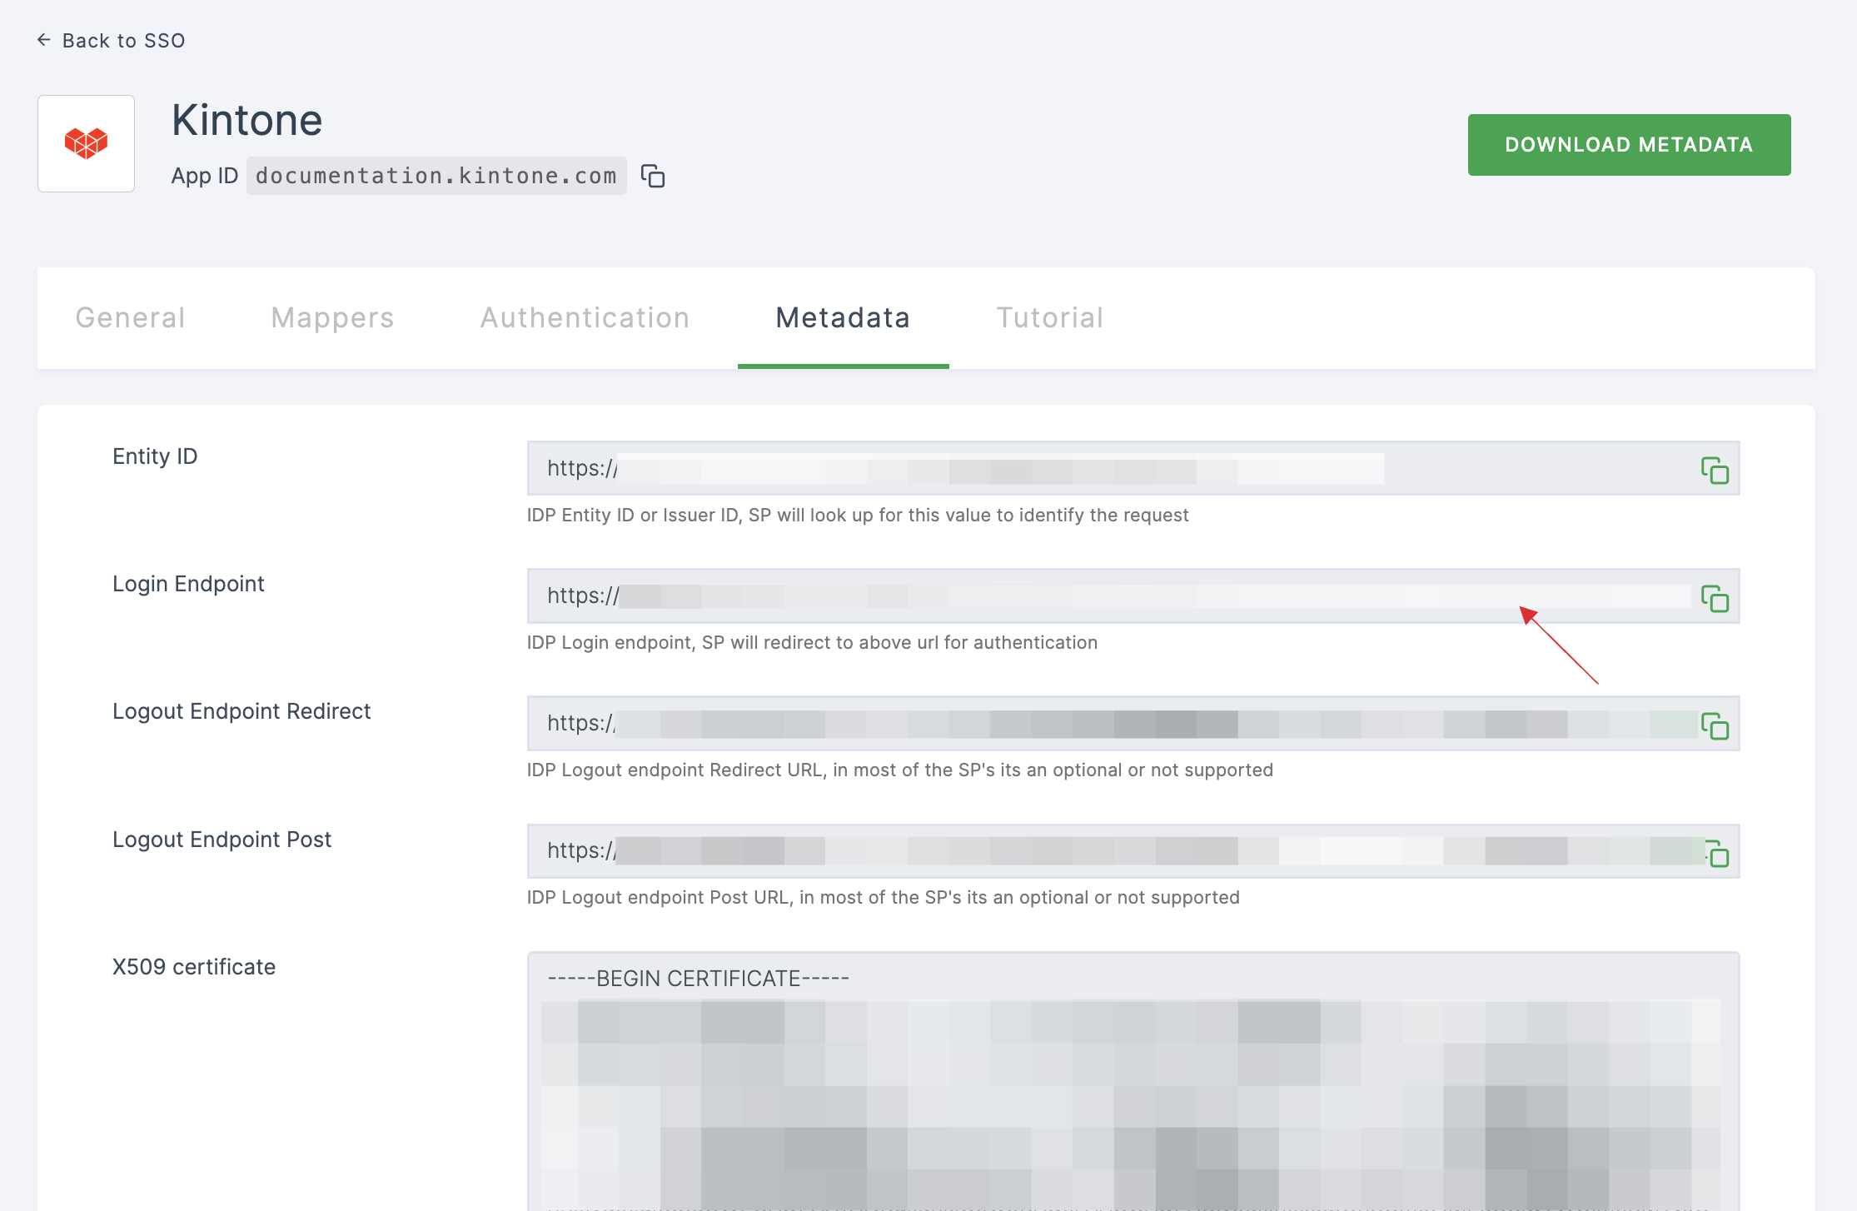Image resolution: width=1857 pixels, height=1211 pixels.
Task: Copy the Entity ID URL
Action: click(x=1715, y=471)
